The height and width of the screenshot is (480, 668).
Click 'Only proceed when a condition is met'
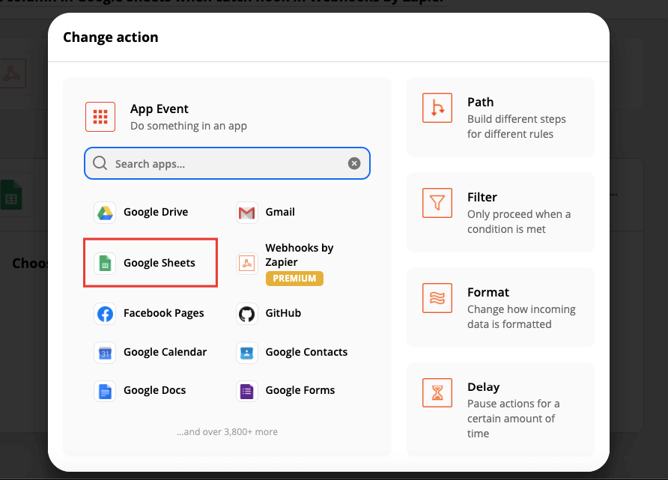click(x=519, y=222)
